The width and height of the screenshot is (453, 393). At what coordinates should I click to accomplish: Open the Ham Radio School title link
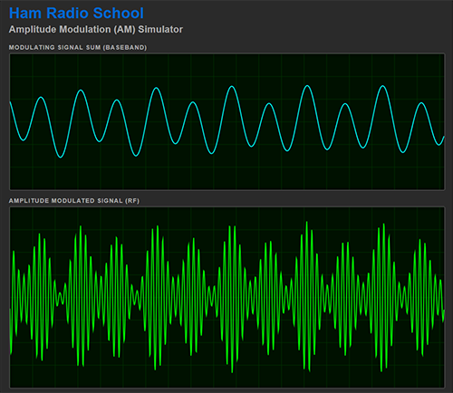[x=76, y=14]
